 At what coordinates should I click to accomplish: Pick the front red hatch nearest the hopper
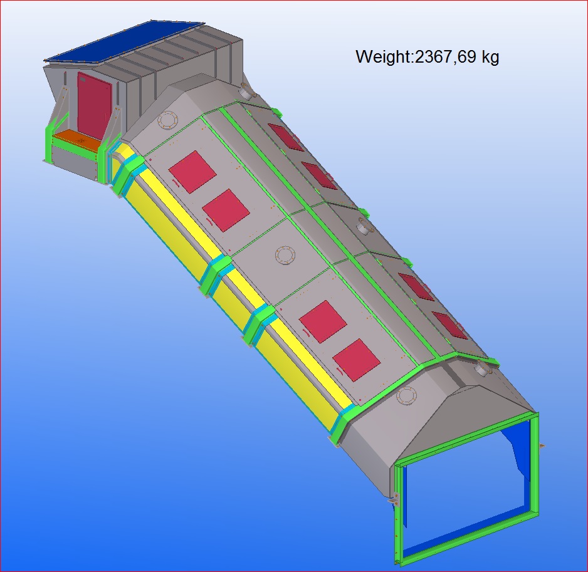click(x=192, y=172)
